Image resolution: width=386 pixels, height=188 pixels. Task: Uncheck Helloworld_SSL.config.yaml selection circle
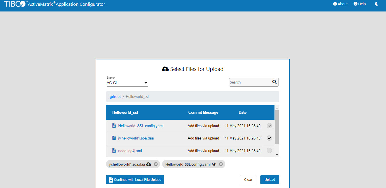(269, 126)
